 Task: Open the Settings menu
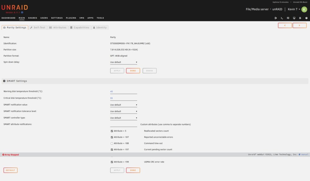tap(57, 18)
